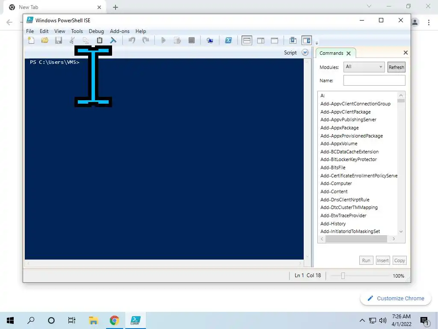Viewport: 438px width, 329px height.
Task: Open Task View from the taskbar
Action: 72,320
